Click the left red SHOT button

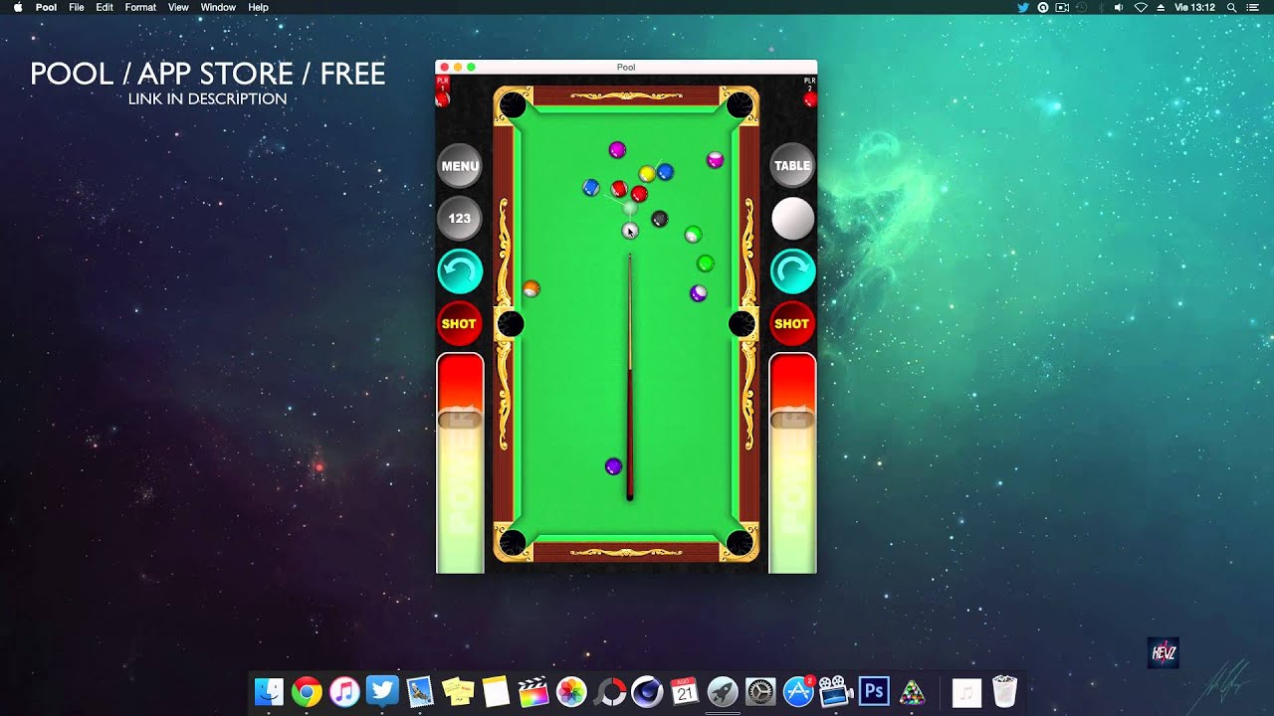pos(460,323)
